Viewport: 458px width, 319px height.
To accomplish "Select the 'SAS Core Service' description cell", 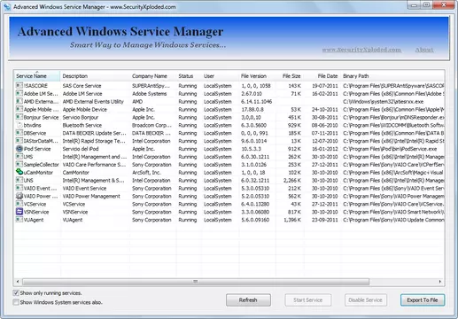I will tap(82, 86).
